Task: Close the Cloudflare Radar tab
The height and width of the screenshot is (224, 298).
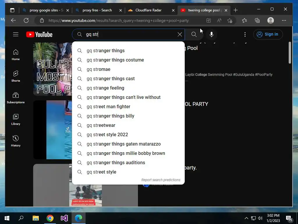Action: click(x=173, y=10)
